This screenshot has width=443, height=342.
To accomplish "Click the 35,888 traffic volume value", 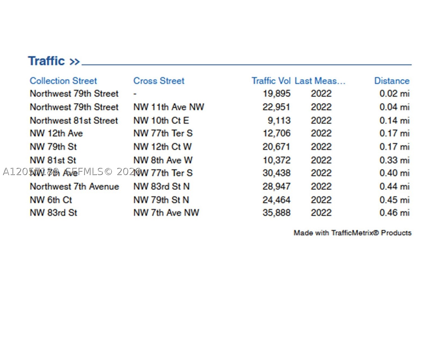I will click(x=277, y=213).
